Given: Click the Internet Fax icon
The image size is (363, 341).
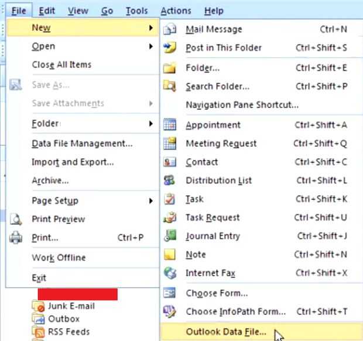Looking at the screenshot, I should click(170, 273).
